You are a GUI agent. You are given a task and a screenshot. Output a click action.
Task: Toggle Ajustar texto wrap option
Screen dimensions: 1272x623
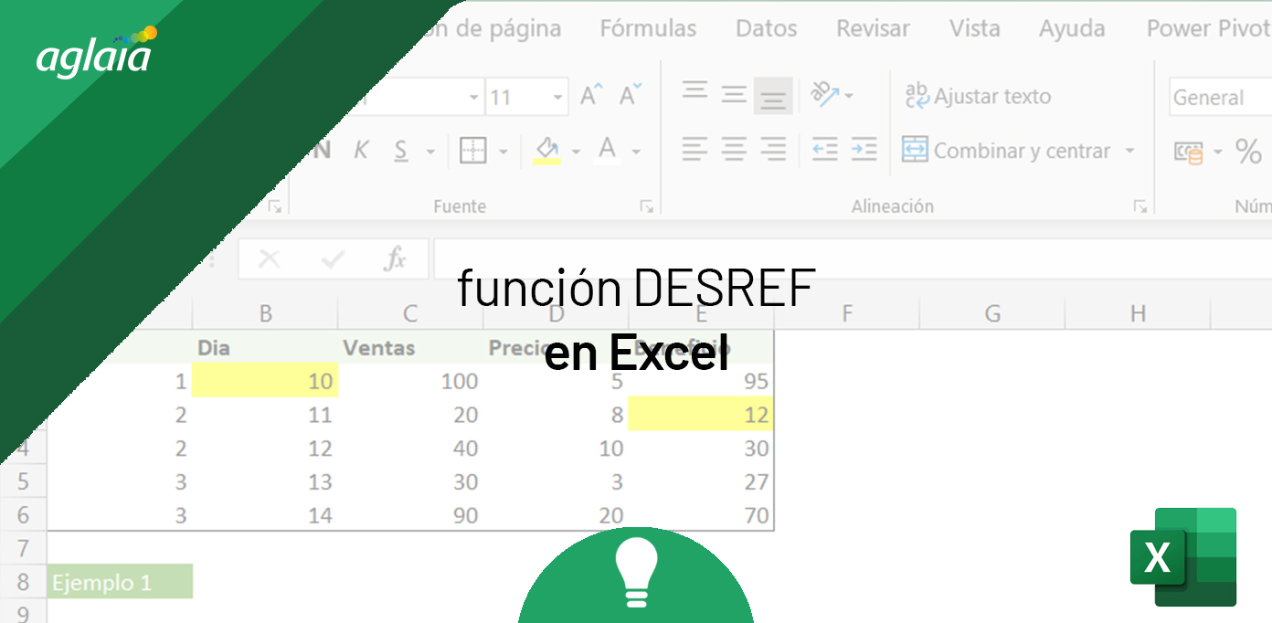click(x=977, y=96)
